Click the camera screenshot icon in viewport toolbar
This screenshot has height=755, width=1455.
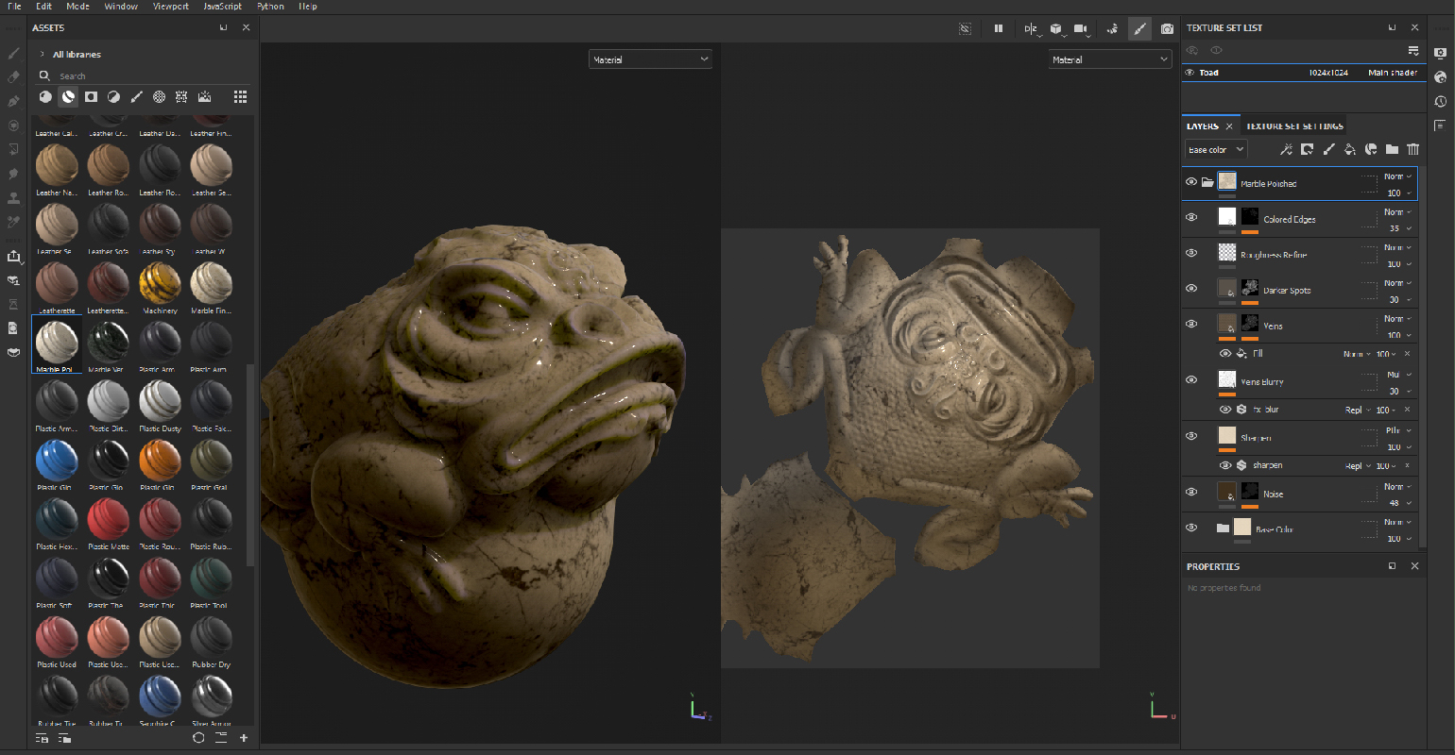pyautogui.click(x=1167, y=28)
